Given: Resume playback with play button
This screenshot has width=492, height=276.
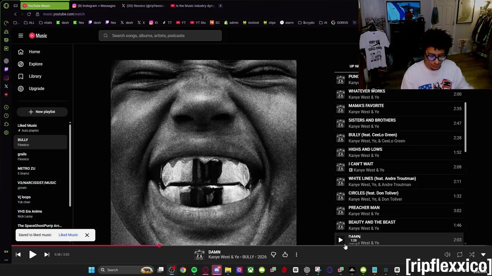Looking at the screenshot, I should (33, 255).
